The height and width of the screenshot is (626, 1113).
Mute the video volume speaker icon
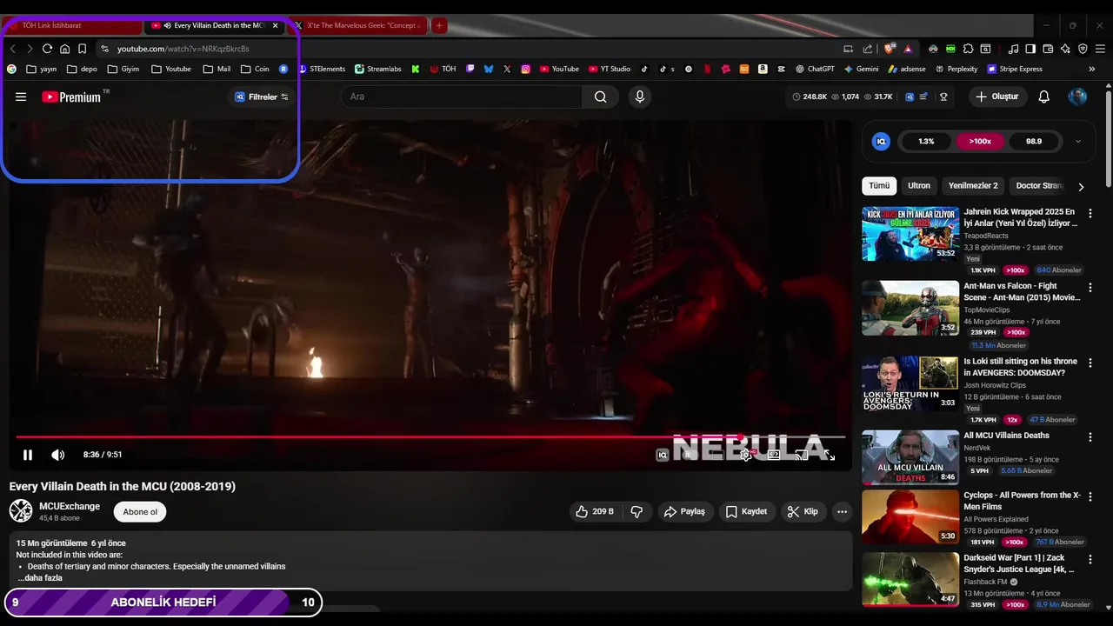[57, 455]
